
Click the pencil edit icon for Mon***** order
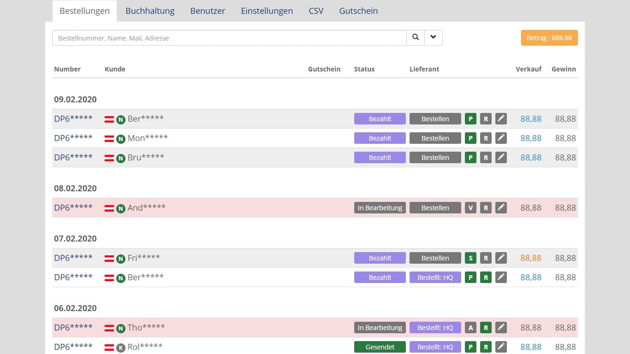click(x=501, y=138)
